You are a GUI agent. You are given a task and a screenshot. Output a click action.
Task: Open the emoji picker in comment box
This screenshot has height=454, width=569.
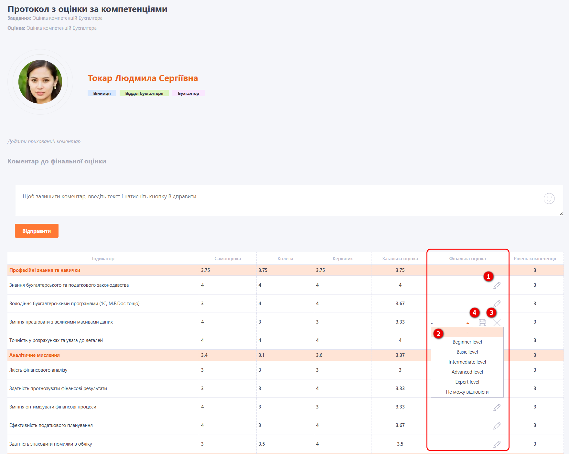click(x=549, y=198)
